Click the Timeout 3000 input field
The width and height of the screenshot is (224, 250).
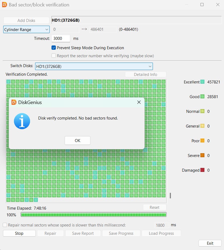[61, 39]
